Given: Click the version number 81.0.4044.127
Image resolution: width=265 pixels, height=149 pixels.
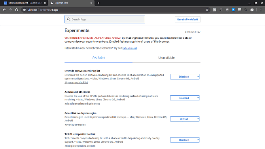Looking at the screenshot, I should pos(193,32).
